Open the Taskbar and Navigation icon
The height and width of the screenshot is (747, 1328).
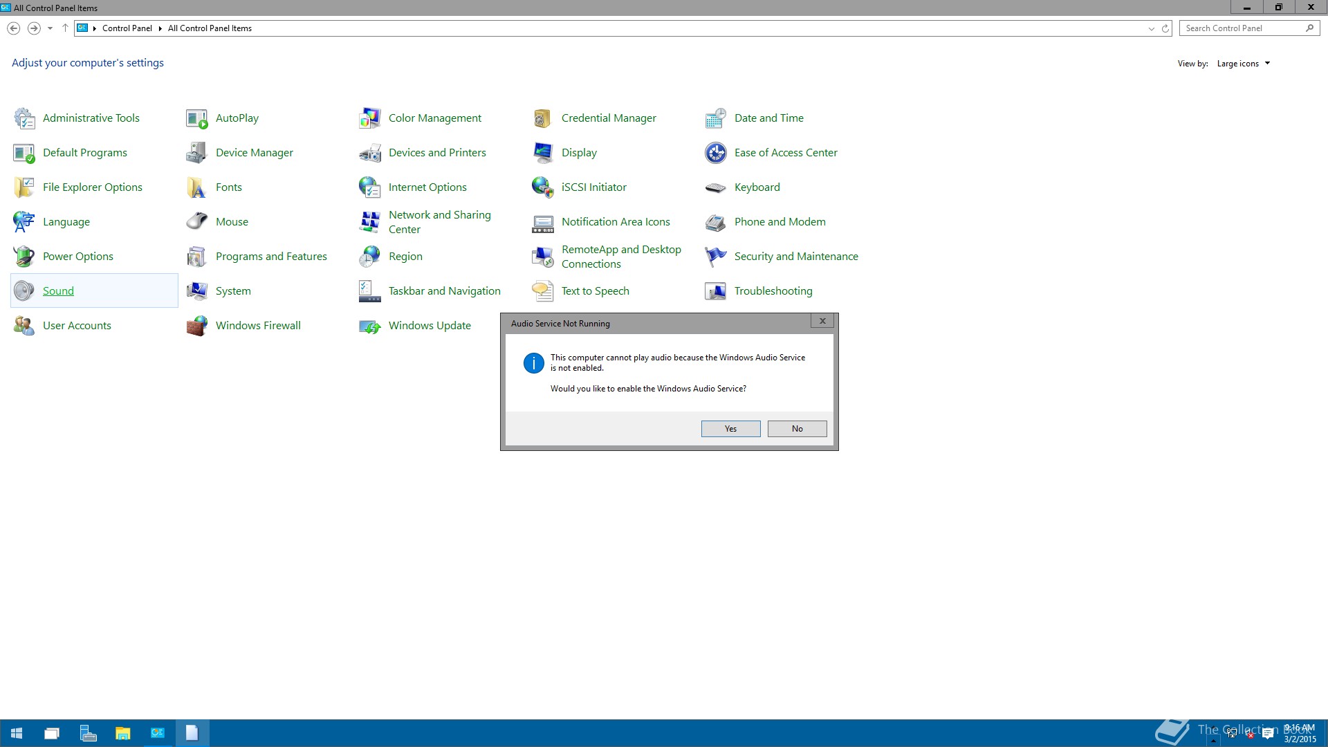[370, 291]
